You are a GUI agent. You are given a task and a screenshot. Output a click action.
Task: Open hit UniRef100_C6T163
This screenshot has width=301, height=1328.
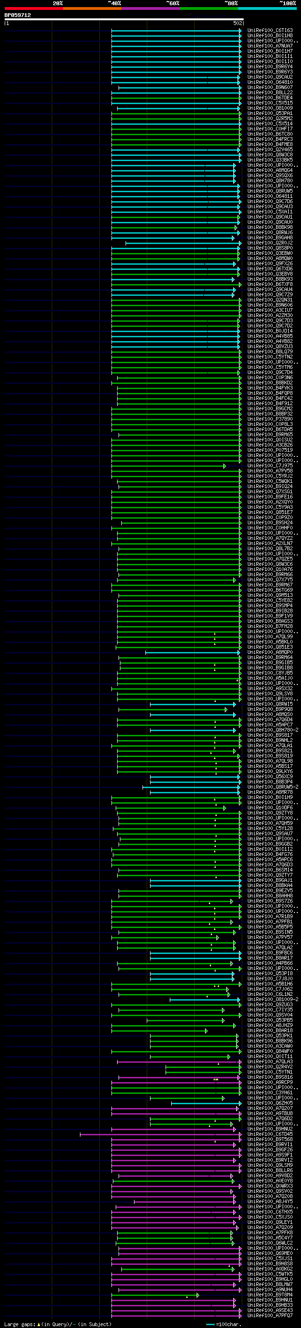coord(269,31)
